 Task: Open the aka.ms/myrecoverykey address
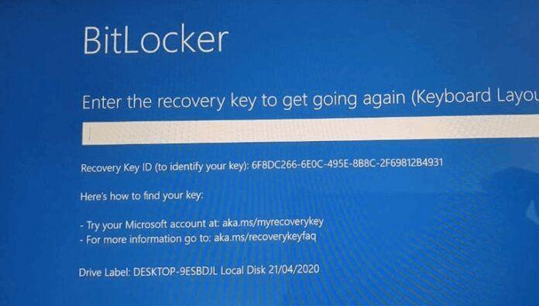(x=273, y=222)
